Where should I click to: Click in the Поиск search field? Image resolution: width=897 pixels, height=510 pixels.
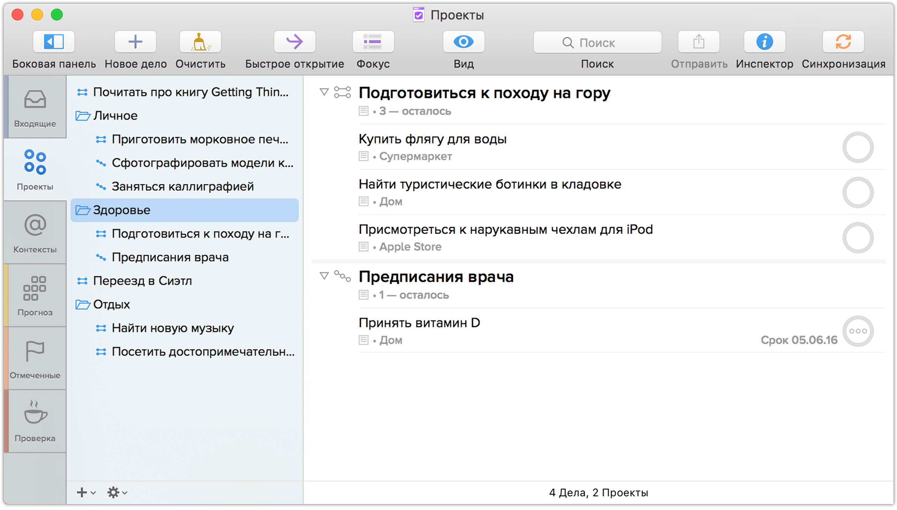(597, 43)
